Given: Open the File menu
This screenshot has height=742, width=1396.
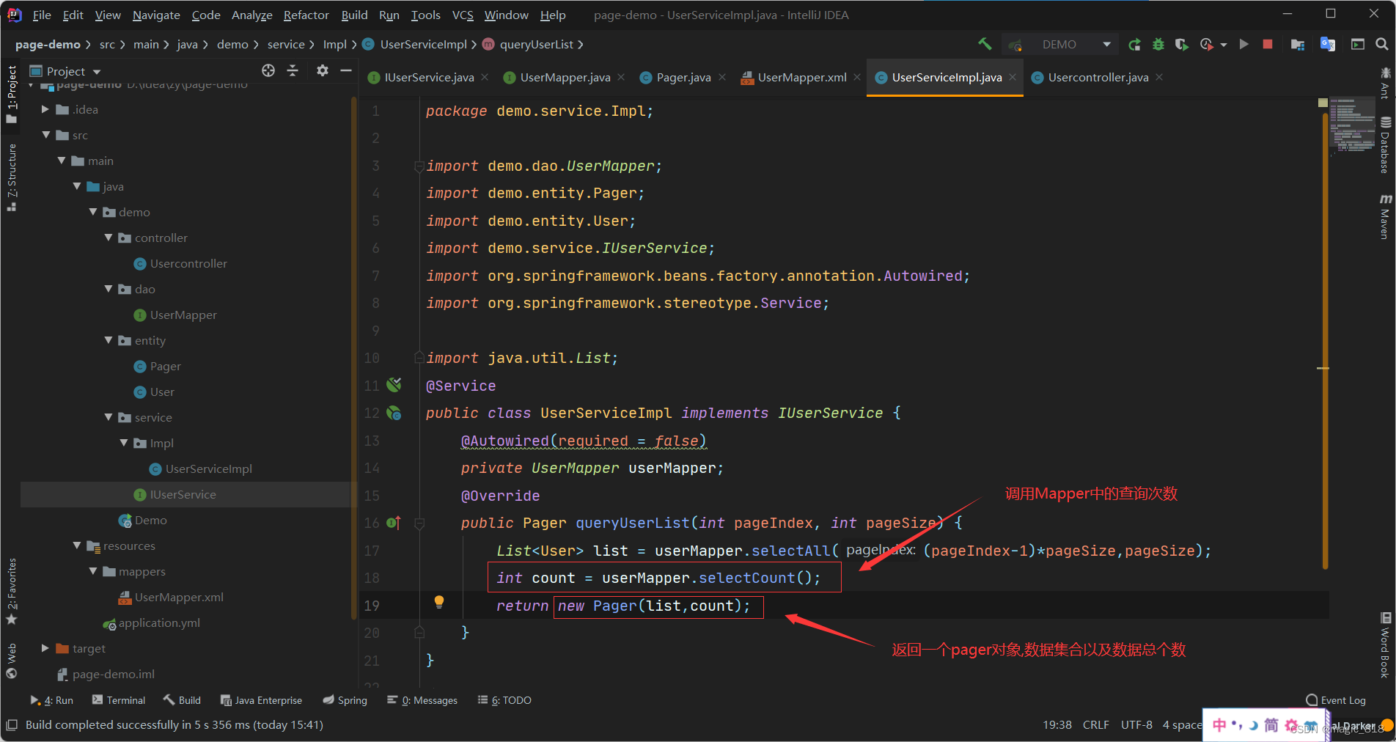Looking at the screenshot, I should [42, 15].
